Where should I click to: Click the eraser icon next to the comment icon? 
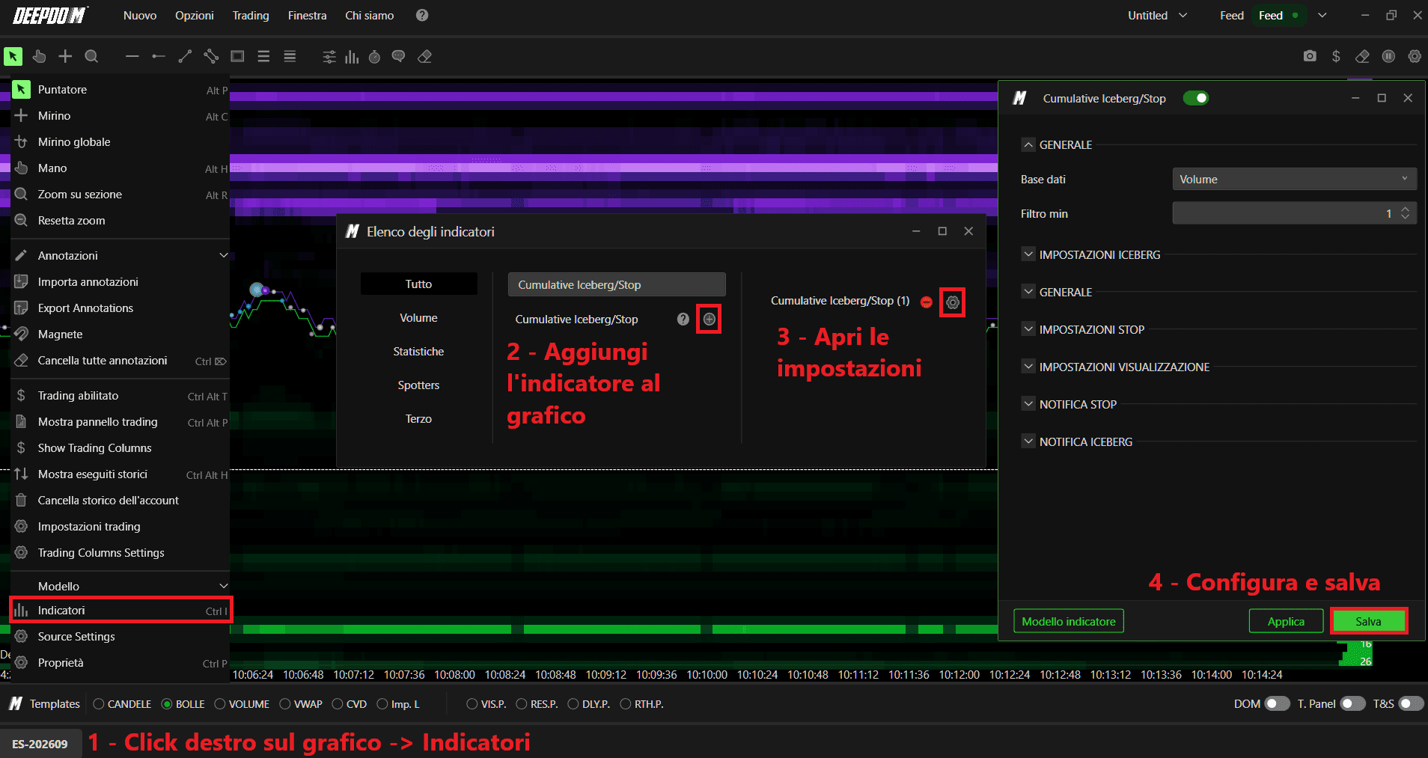(424, 57)
